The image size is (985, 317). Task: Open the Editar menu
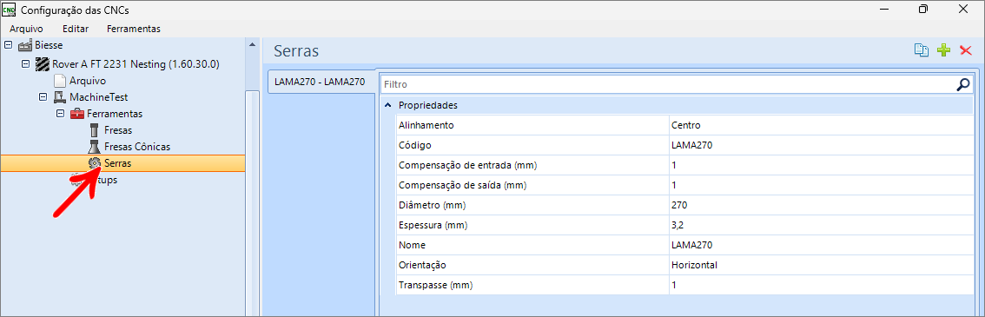coord(76,29)
